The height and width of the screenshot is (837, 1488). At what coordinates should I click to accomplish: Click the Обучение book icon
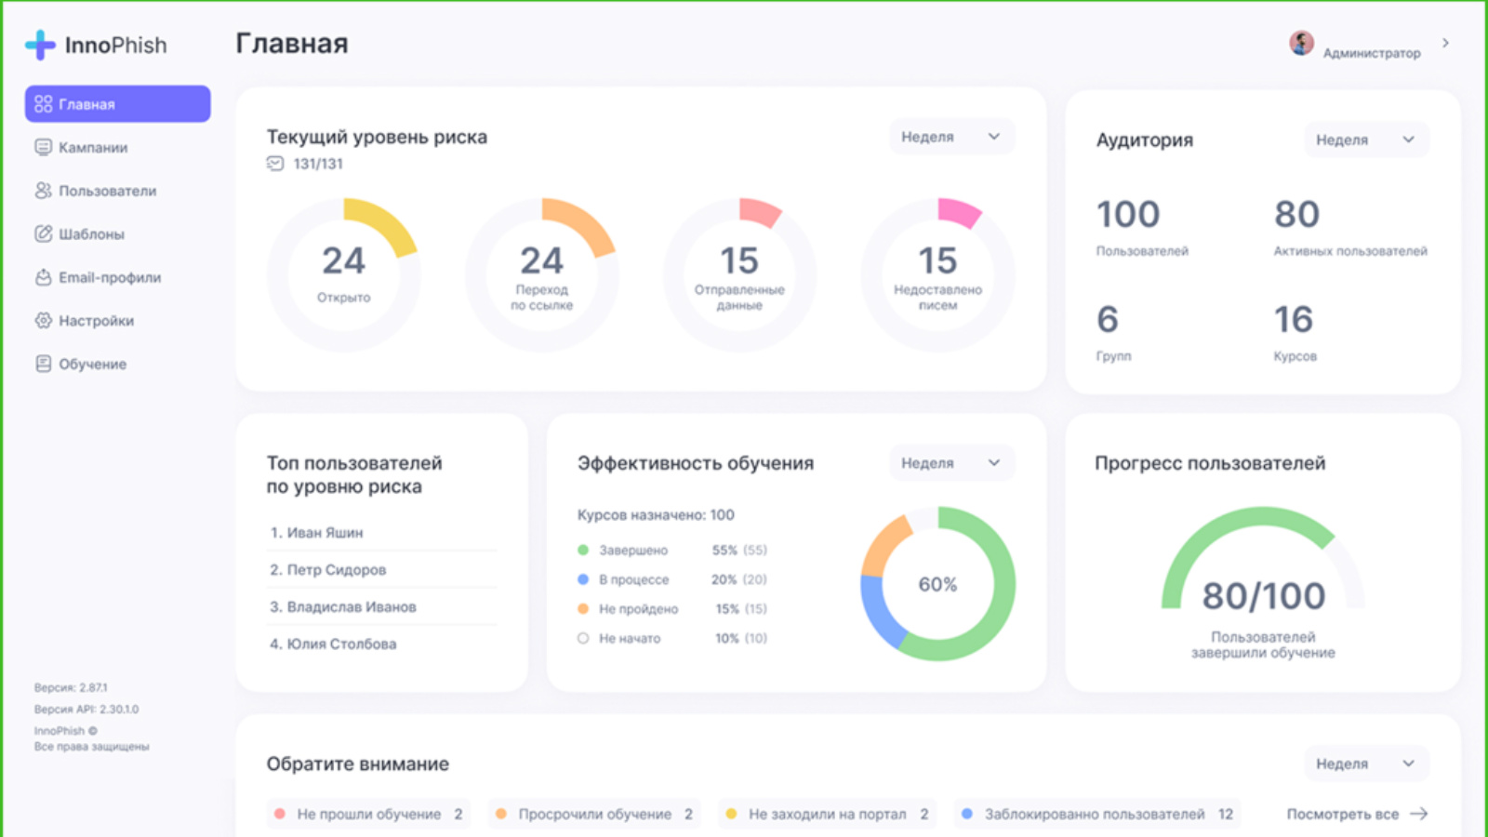[x=43, y=364]
